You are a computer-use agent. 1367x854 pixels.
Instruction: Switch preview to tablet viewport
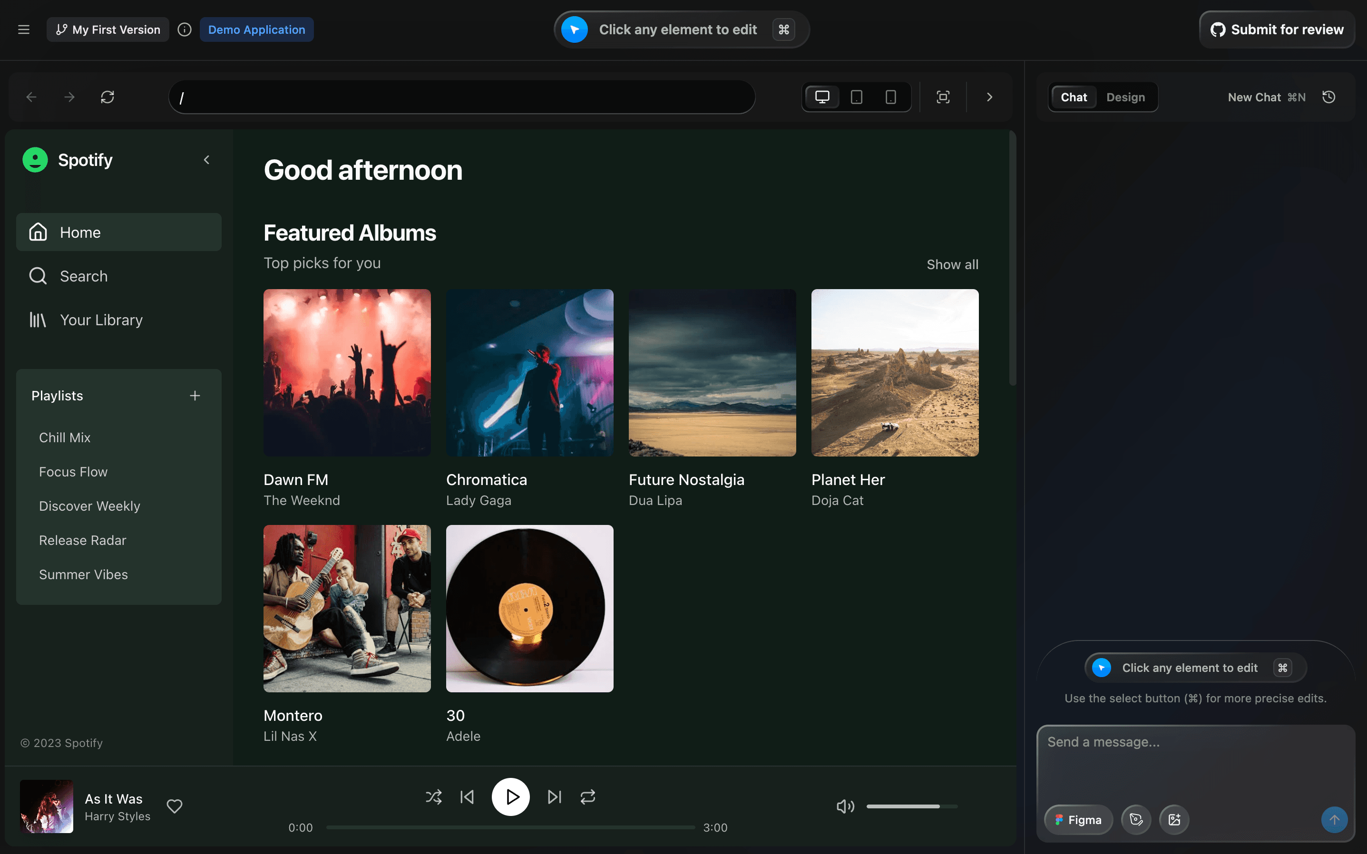856,97
